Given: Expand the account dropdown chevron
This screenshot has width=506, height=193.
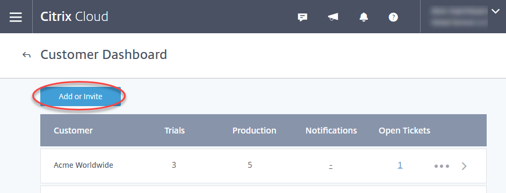Looking at the screenshot, I should coord(495,12).
